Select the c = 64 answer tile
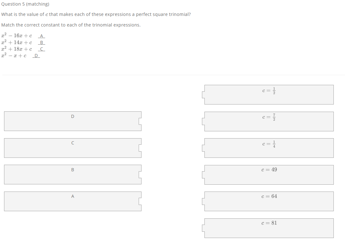 click(269, 201)
